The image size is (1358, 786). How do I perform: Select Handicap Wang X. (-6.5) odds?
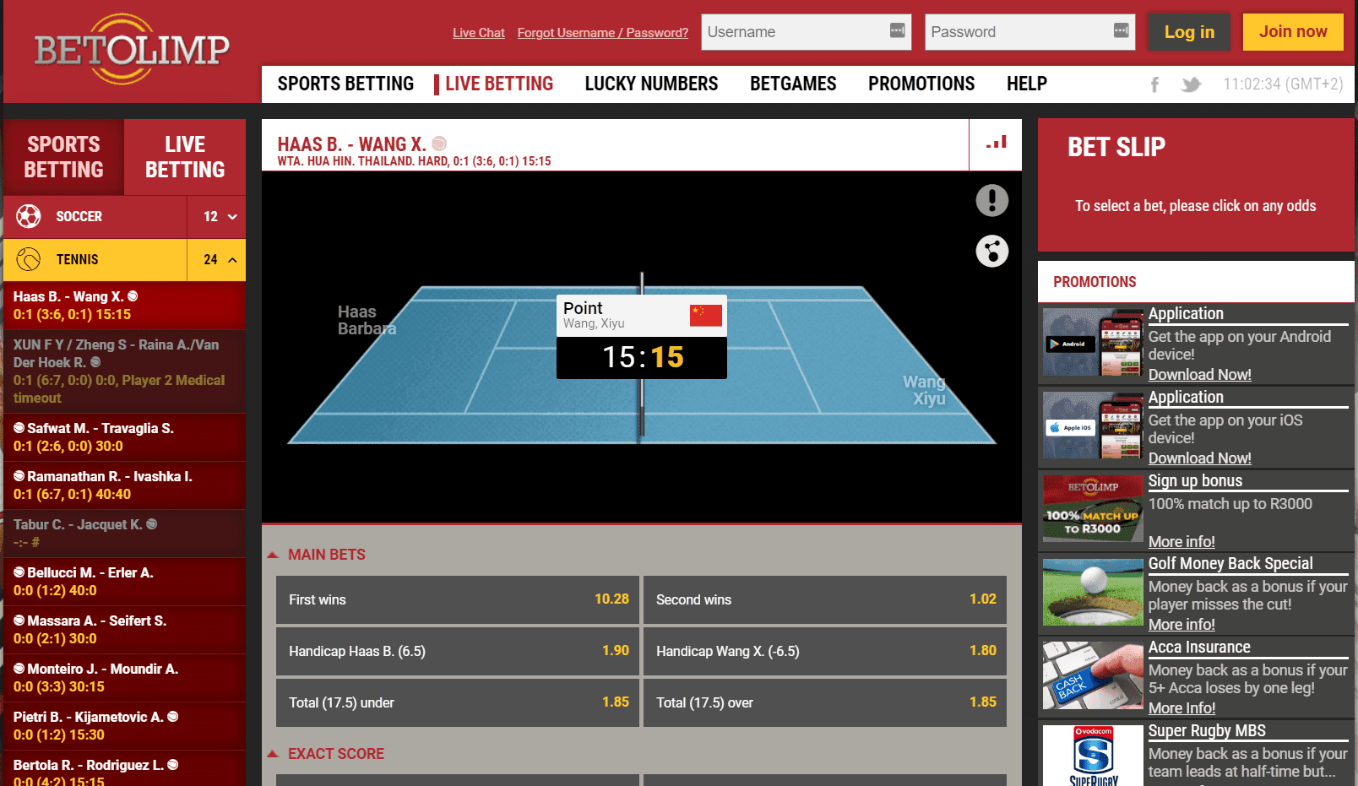pyautogui.click(x=825, y=651)
